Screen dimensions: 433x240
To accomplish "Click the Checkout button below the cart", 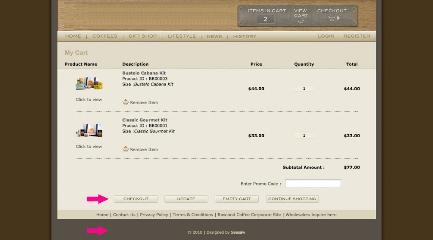I will tap(136, 199).
